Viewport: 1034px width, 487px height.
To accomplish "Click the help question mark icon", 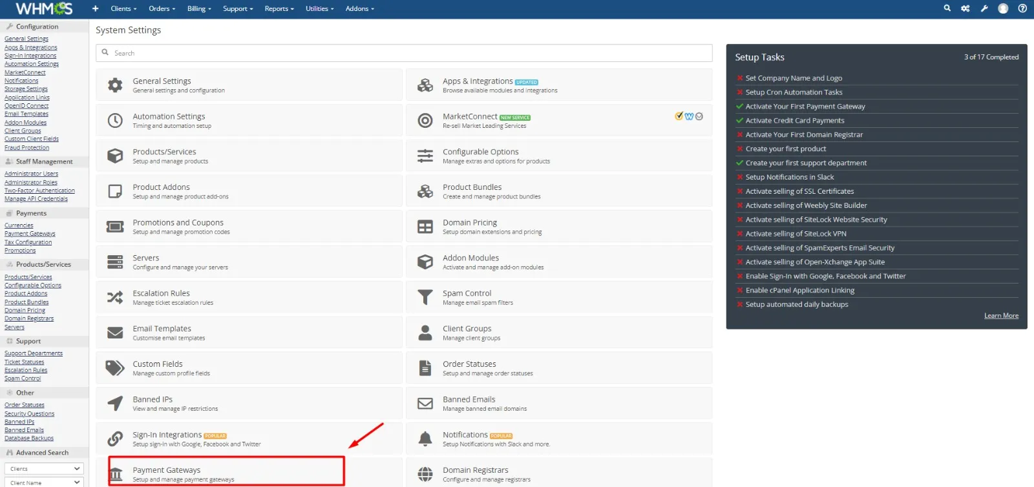I will (x=1022, y=8).
